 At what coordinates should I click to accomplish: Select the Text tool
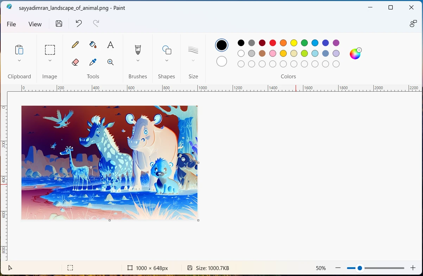point(110,45)
